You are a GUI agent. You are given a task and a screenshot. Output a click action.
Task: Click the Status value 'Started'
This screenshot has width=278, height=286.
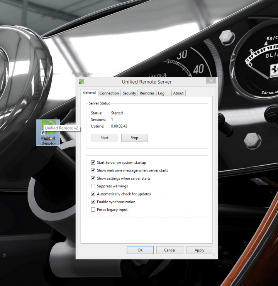tap(117, 113)
